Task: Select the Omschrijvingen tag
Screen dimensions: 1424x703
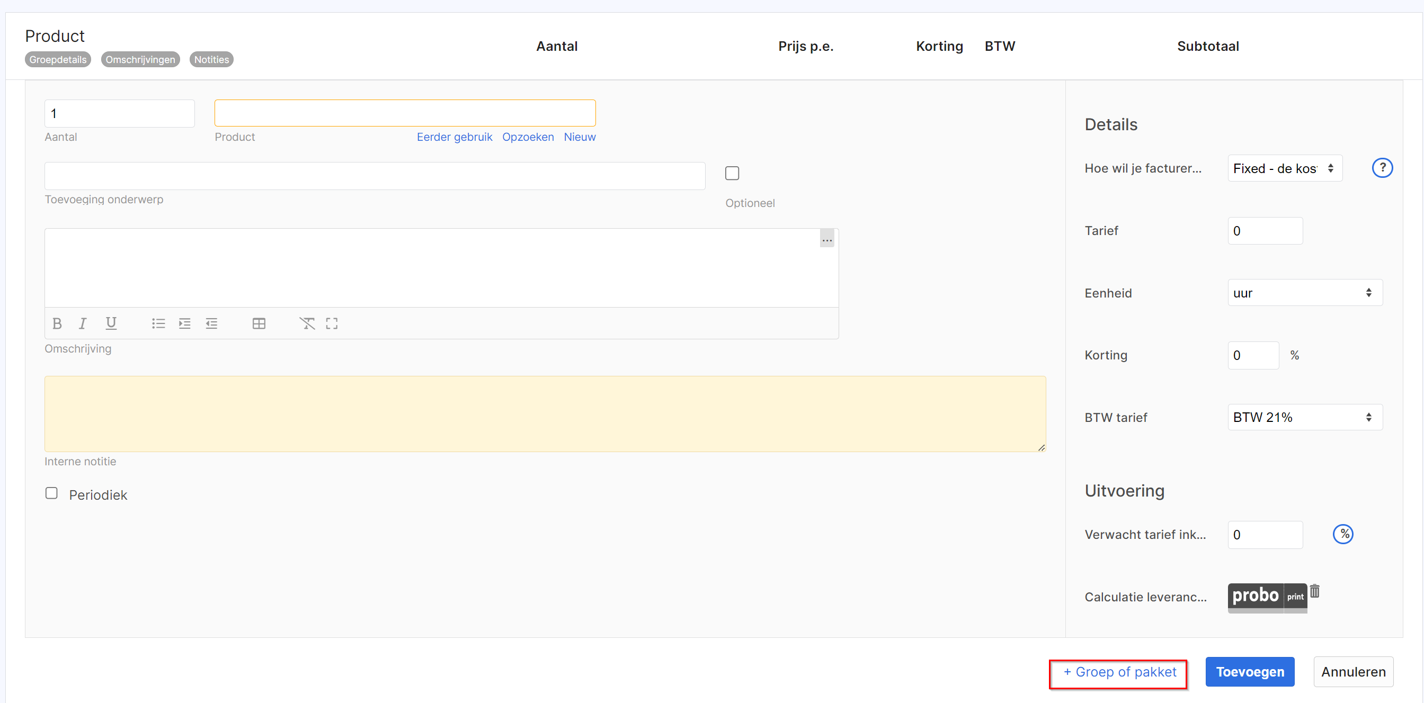Action: pos(140,60)
